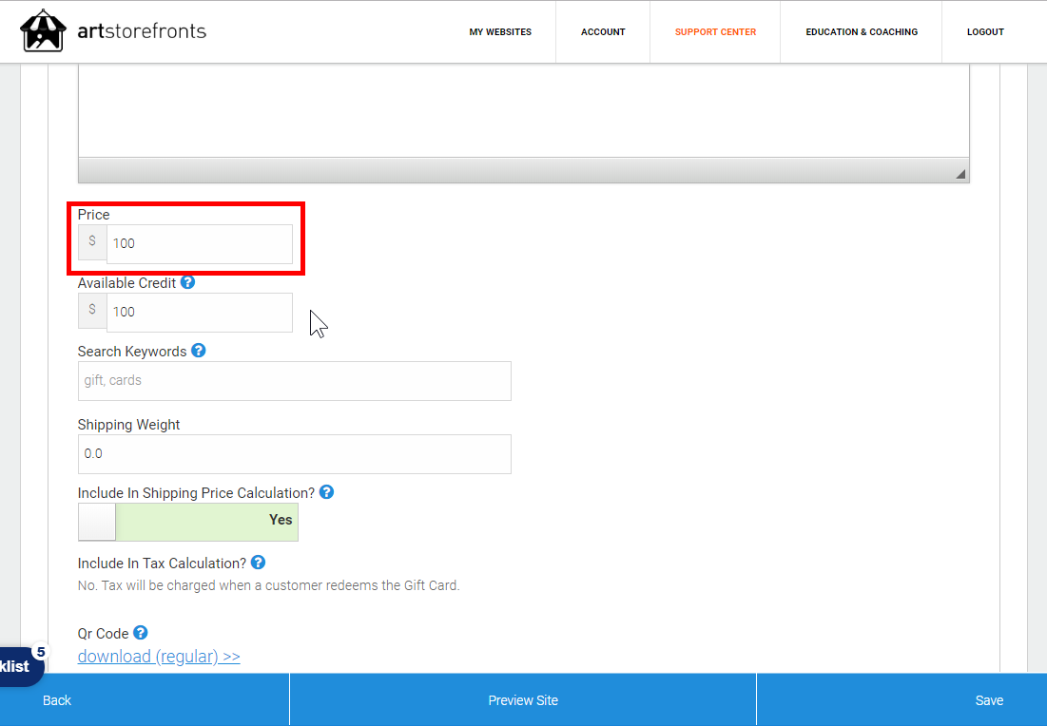
Task: Click the Back button
Action: pos(57,700)
